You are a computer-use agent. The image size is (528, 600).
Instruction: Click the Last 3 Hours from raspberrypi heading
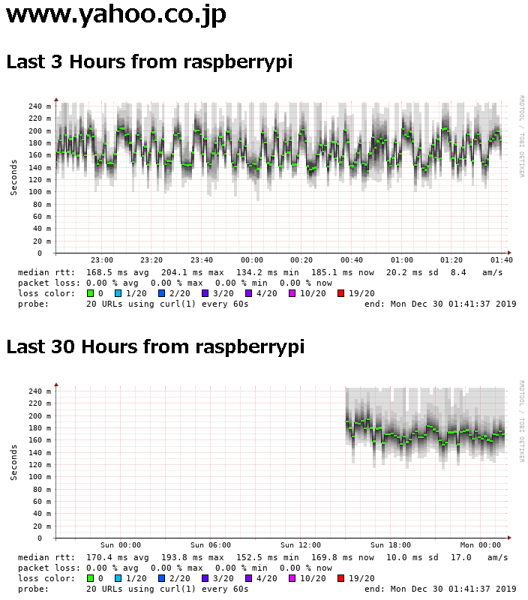click(149, 62)
